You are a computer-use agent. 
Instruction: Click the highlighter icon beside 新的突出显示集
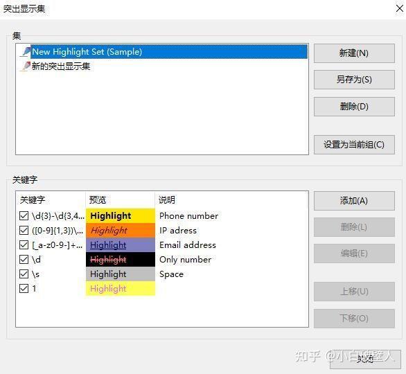(x=26, y=66)
